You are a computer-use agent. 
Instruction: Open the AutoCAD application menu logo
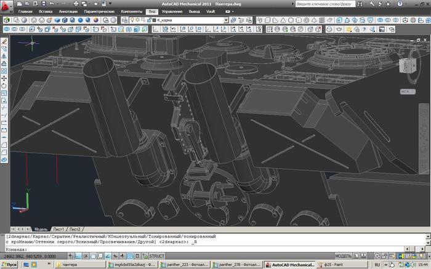(6, 5)
